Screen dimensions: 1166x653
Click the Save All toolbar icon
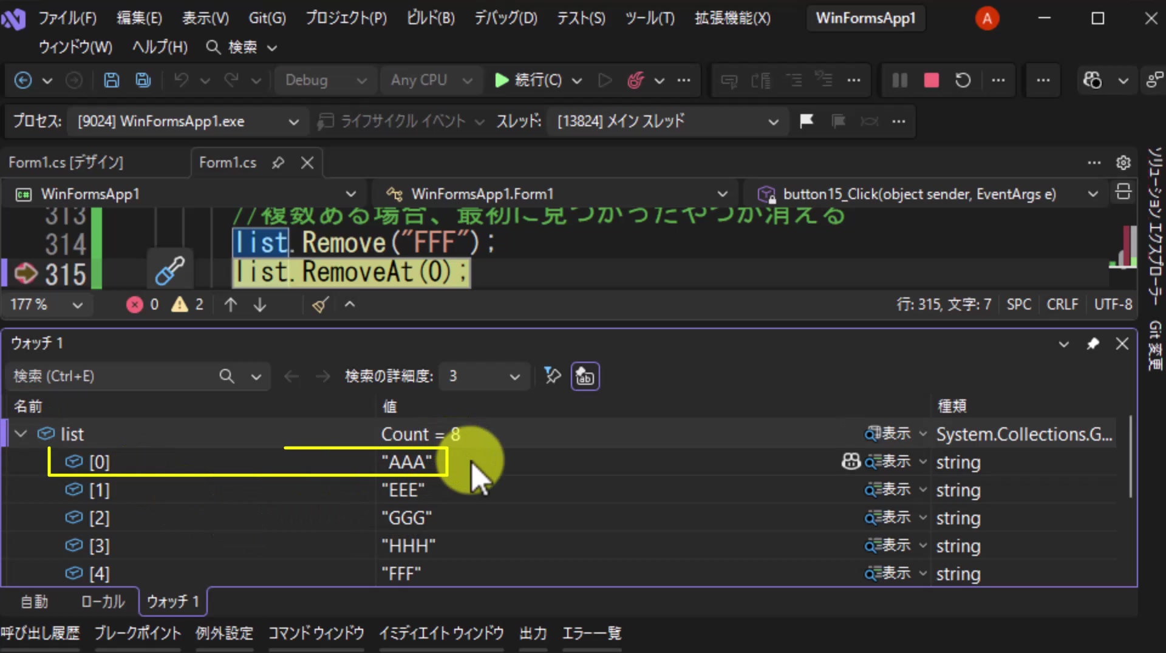click(143, 80)
